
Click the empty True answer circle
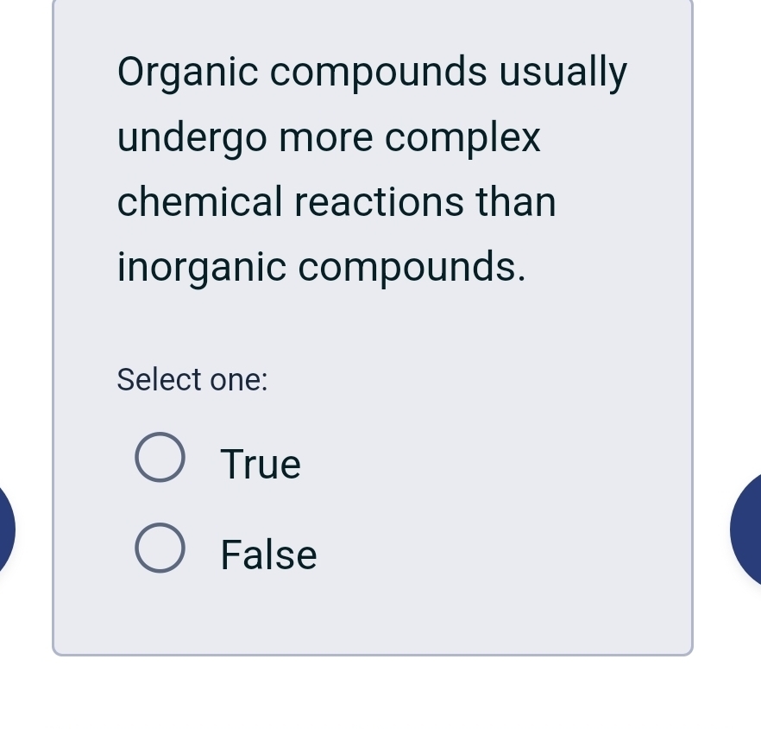pyautogui.click(x=160, y=457)
